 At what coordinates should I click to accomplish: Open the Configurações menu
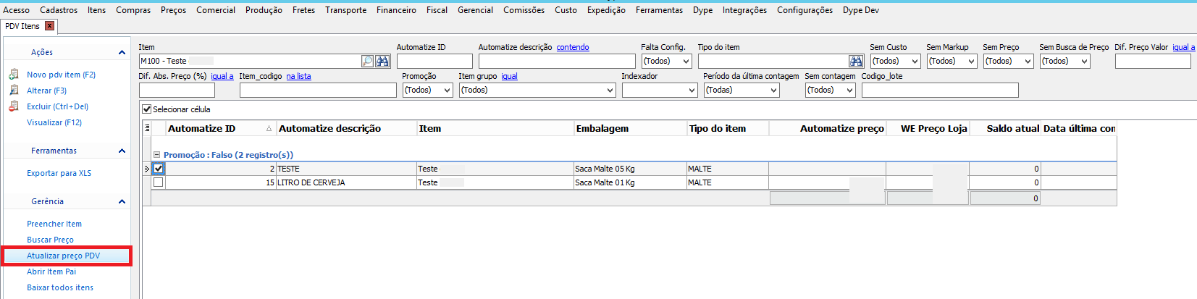click(x=805, y=10)
